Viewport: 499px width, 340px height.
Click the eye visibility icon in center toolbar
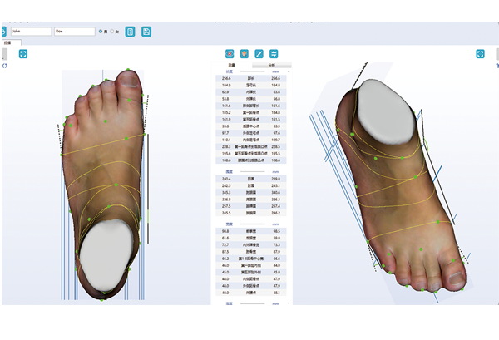(x=230, y=54)
